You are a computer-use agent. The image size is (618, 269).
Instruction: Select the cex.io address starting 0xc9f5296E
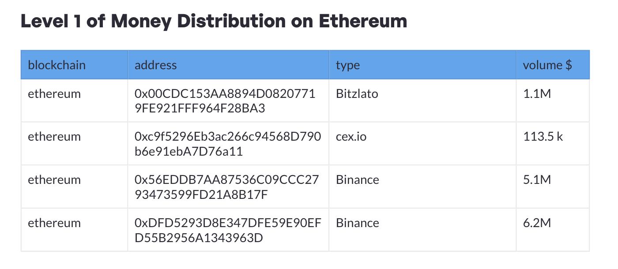[x=227, y=144]
